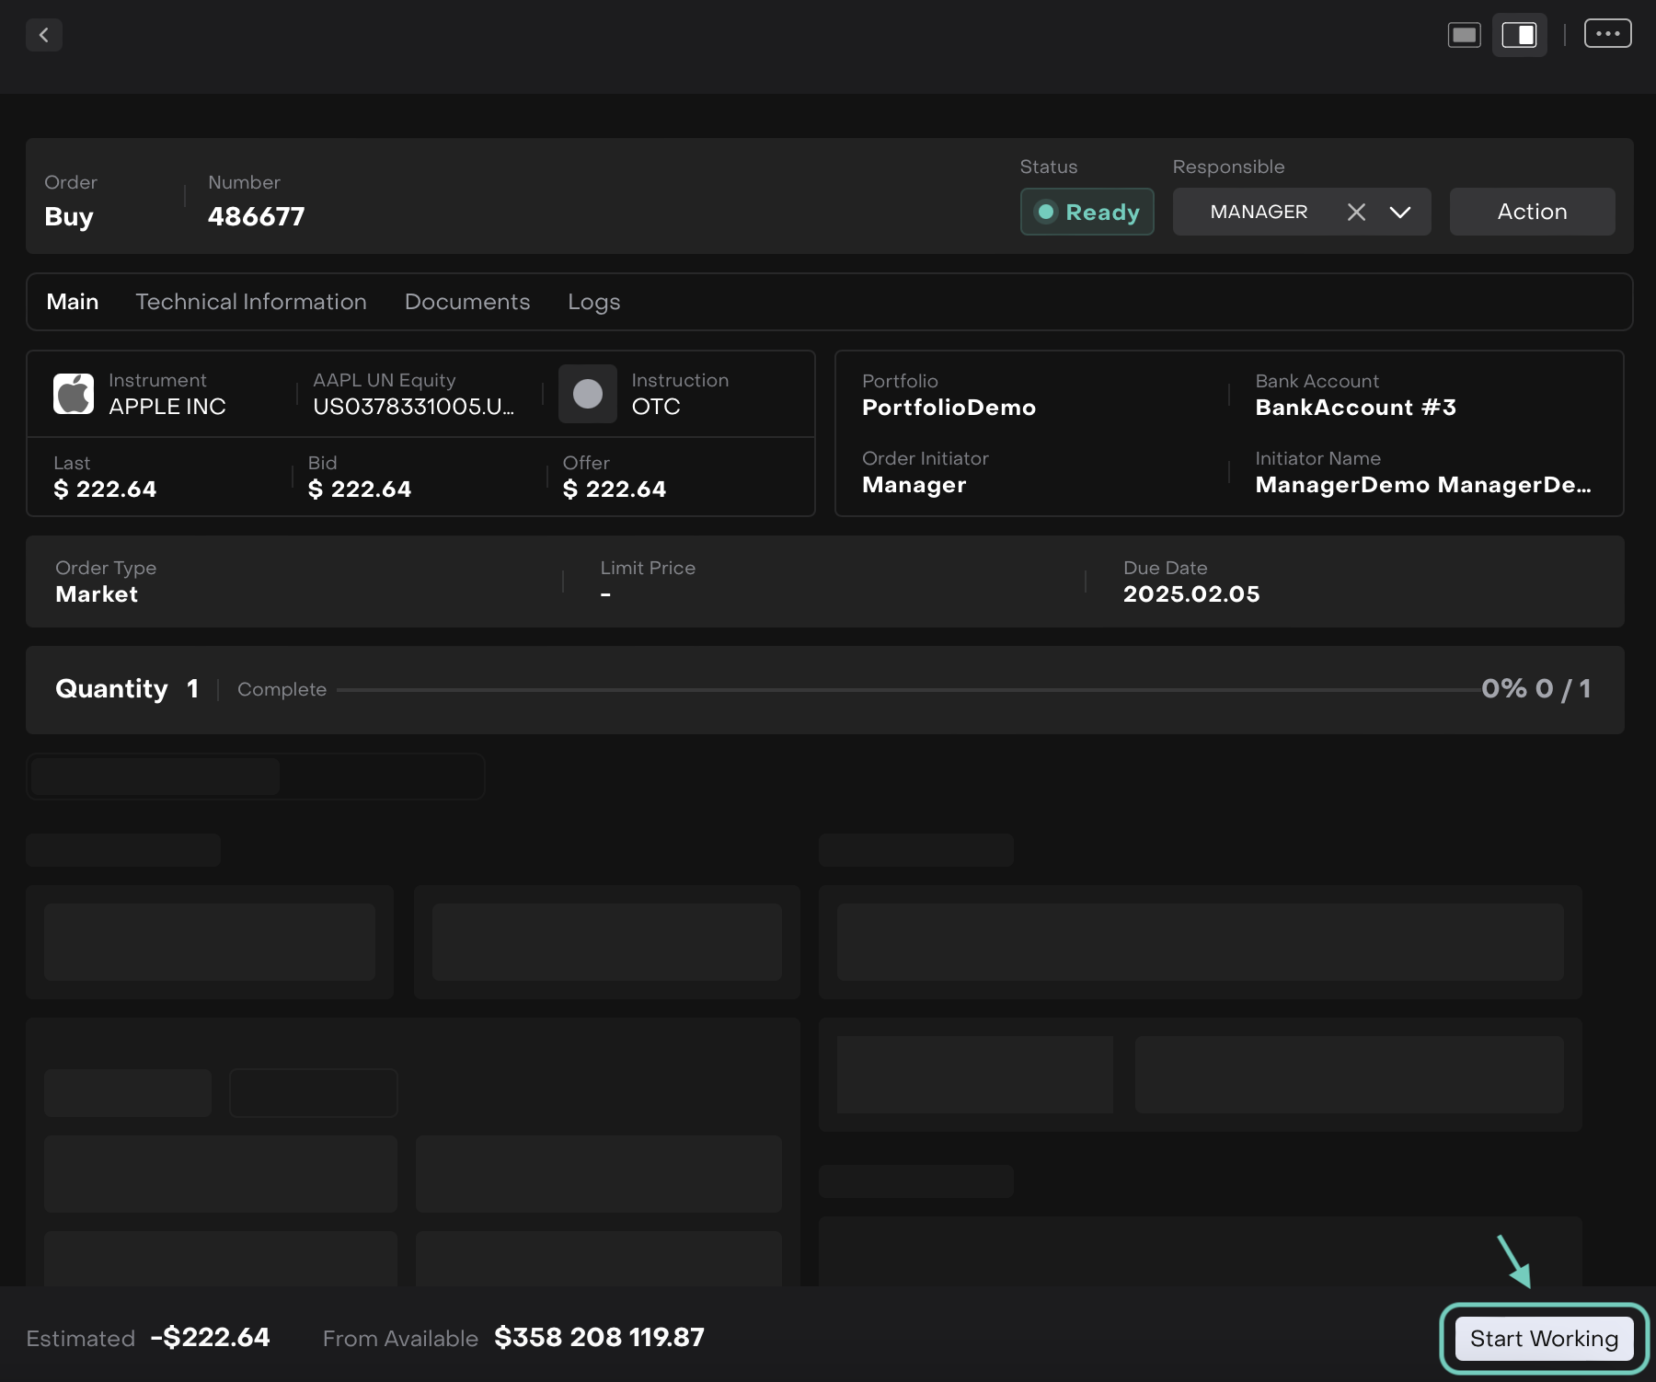Toggle the split panel layout icon
This screenshot has width=1656, height=1382.
point(1519,35)
